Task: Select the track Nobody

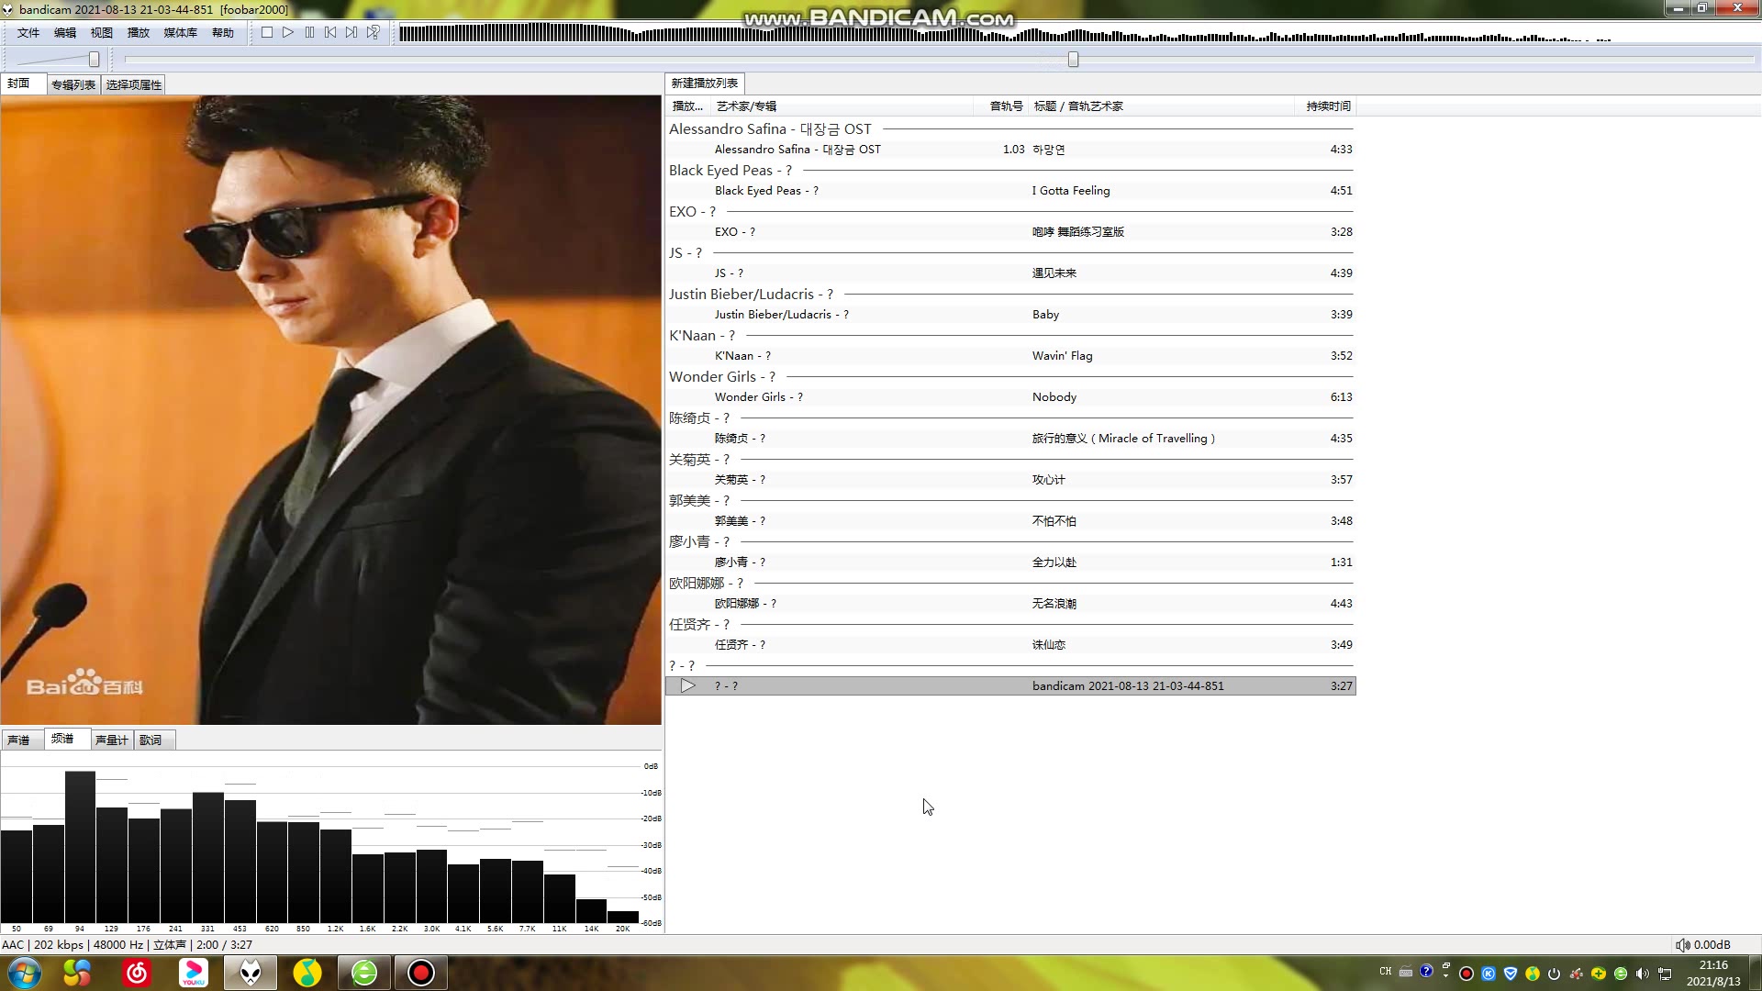Action: point(1010,397)
